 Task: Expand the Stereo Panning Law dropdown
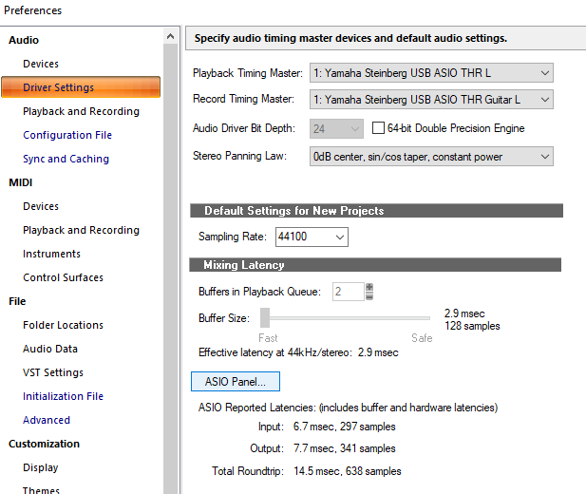pyautogui.click(x=431, y=157)
